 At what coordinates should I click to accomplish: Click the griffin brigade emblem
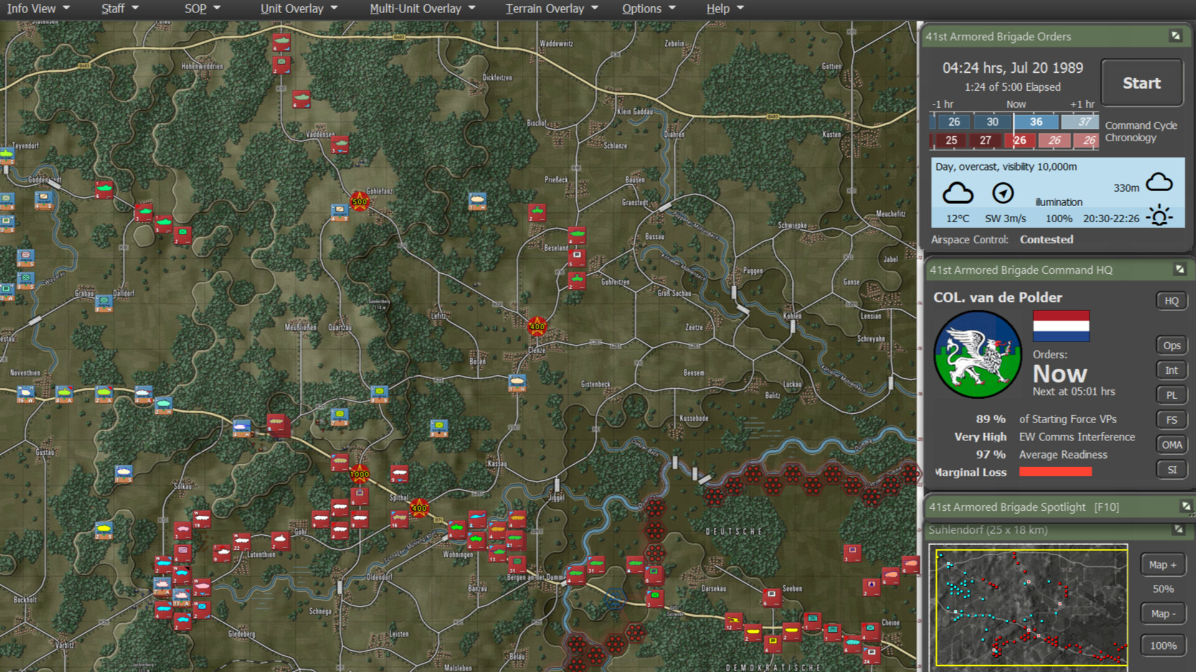coord(977,355)
